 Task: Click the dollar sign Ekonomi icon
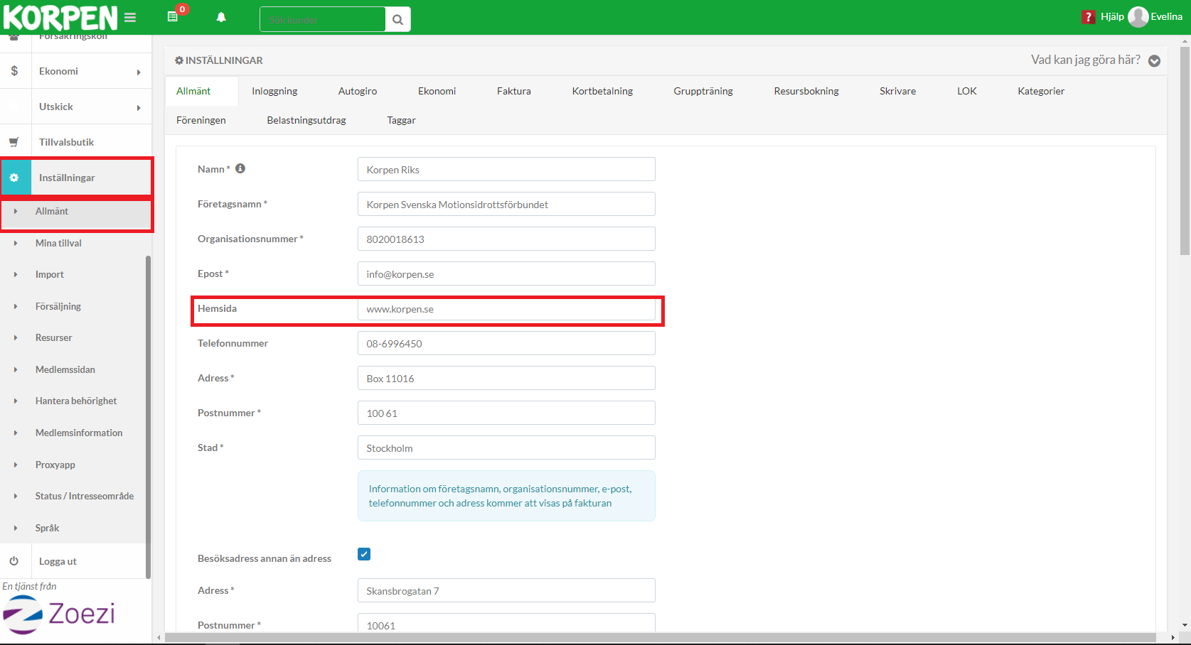(x=14, y=71)
